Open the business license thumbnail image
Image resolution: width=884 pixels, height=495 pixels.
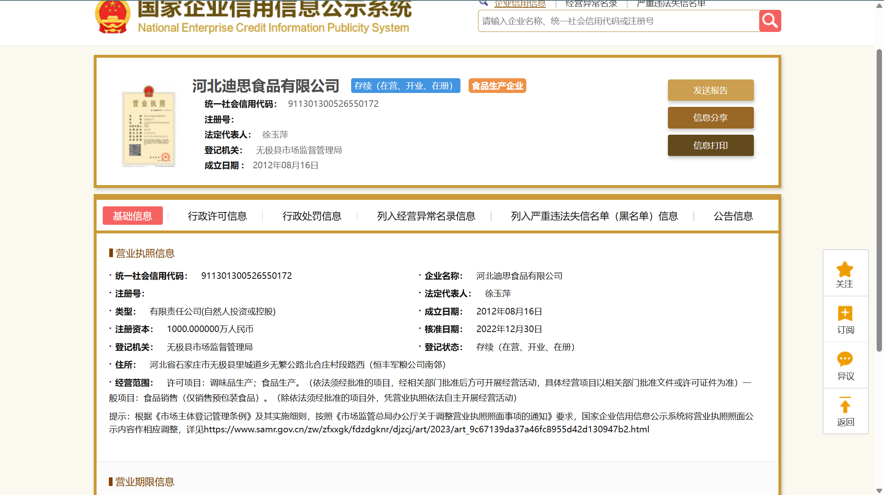[149, 126]
